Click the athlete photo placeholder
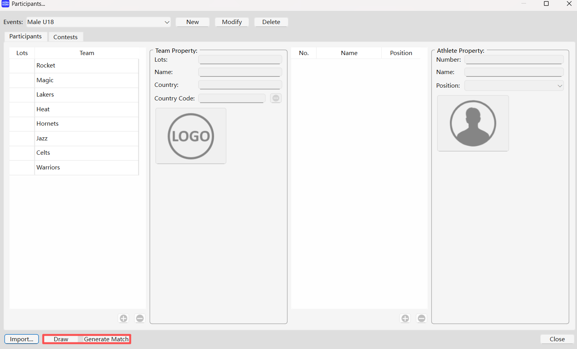 click(x=473, y=123)
